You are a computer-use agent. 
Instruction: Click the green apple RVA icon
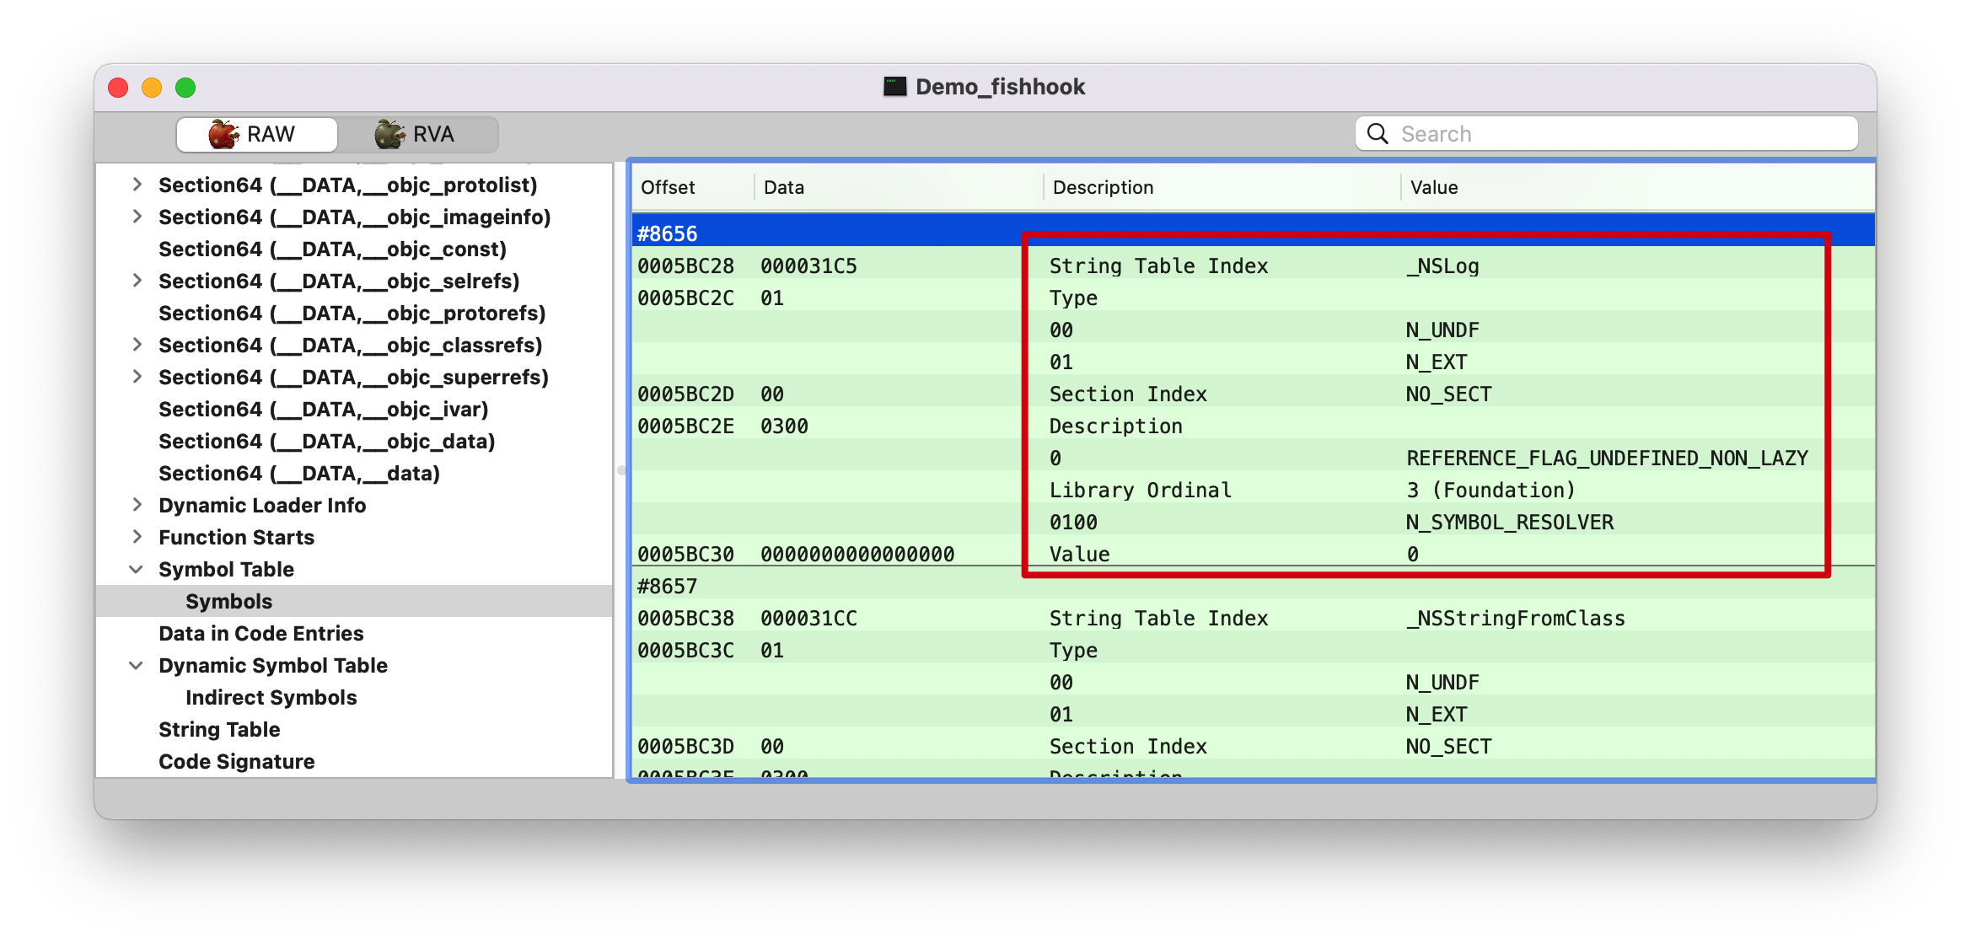[x=389, y=135]
